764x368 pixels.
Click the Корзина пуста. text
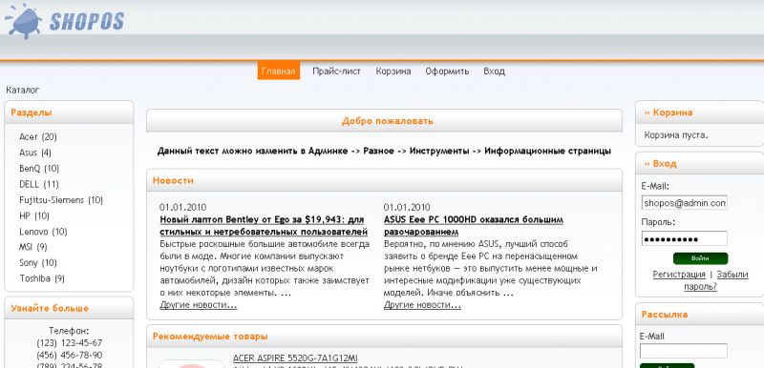[x=676, y=135]
